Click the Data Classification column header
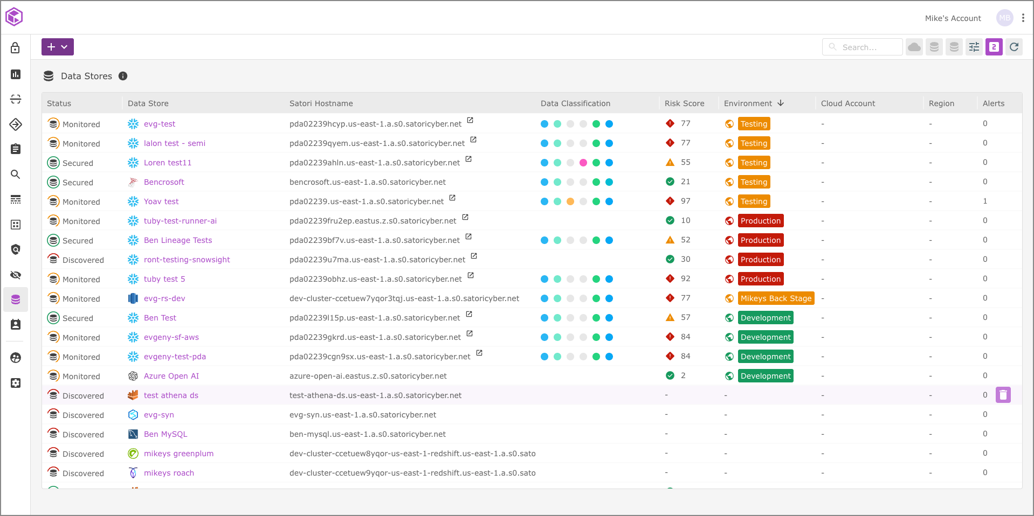Image resolution: width=1034 pixels, height=516 pixels. pos(575,103)
